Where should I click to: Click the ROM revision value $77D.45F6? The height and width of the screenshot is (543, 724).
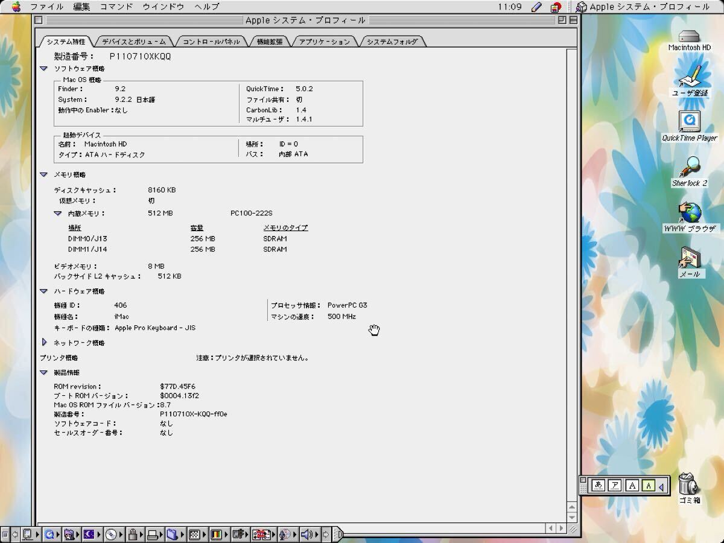tap(177, 386)
